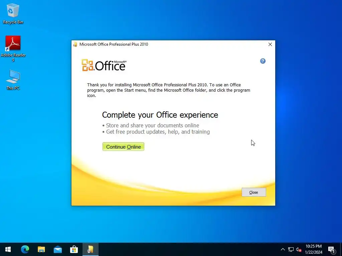Open the clock showing 10:25 PM

tap(313, 249)
